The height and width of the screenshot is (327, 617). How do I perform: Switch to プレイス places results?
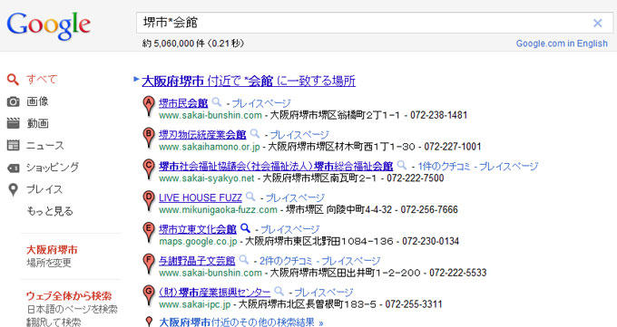pos(44,189)
